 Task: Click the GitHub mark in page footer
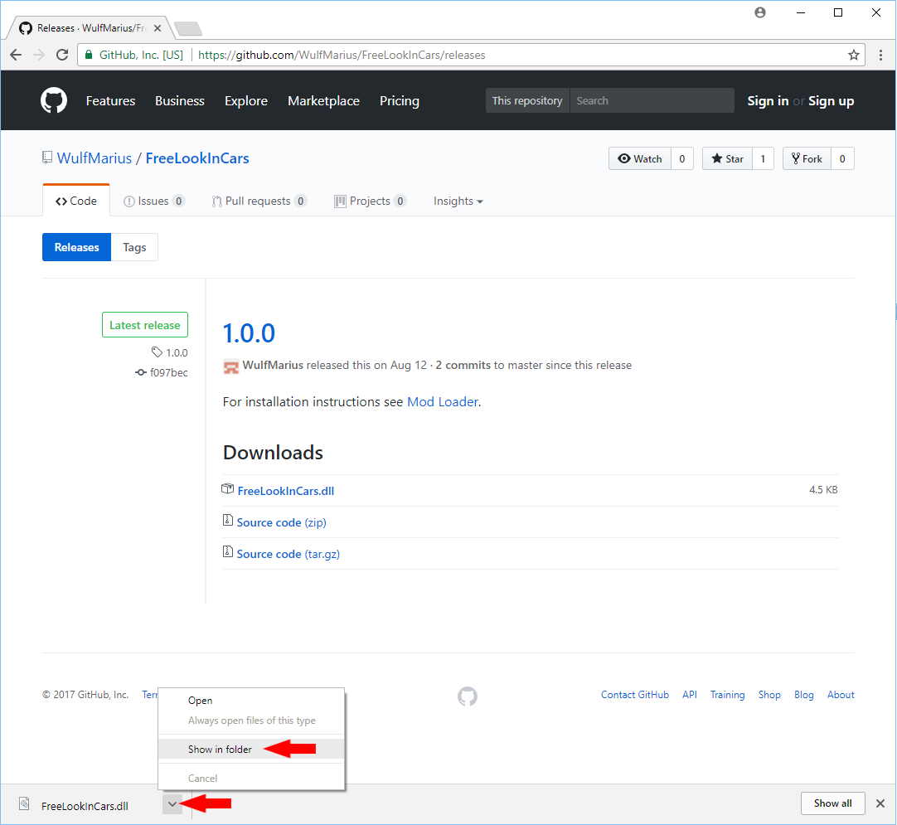click(468, 696)
